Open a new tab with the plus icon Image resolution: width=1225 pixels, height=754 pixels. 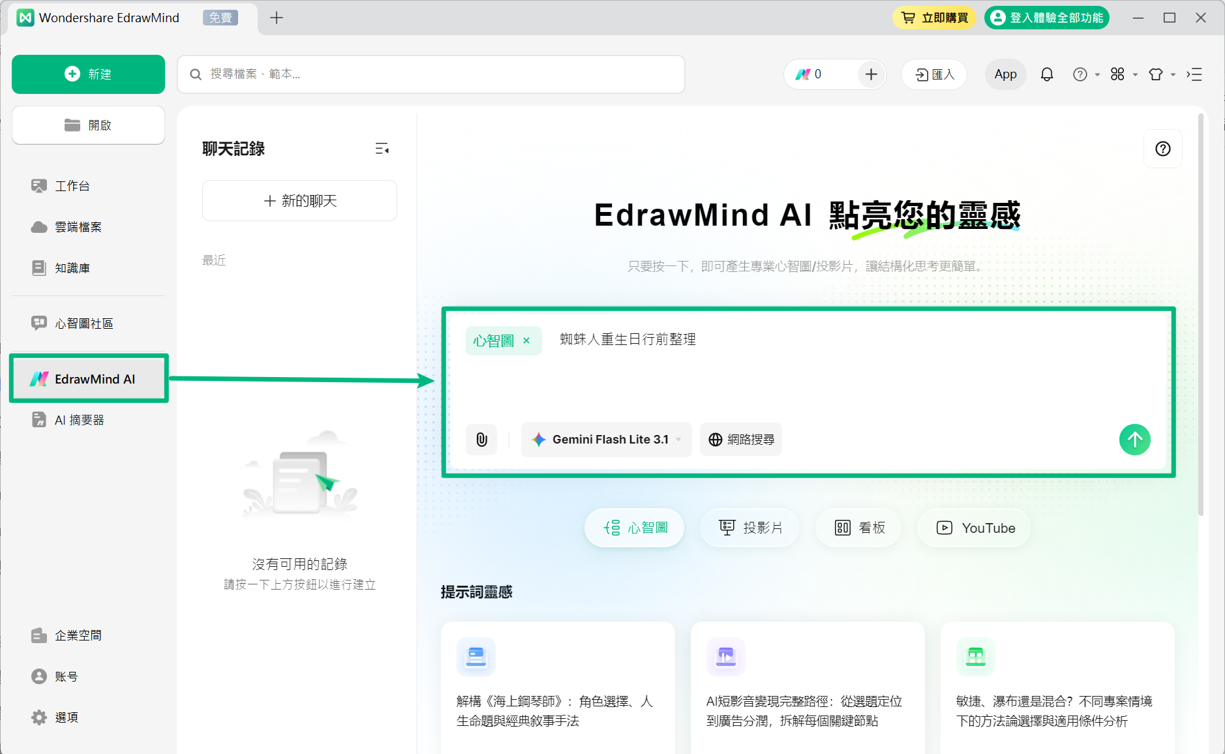(277, 18)
